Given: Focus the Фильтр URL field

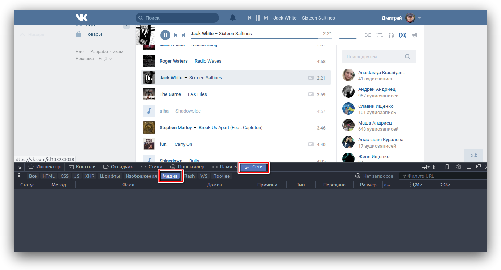Looking at the screenshot, I should (x=443, y=176).
